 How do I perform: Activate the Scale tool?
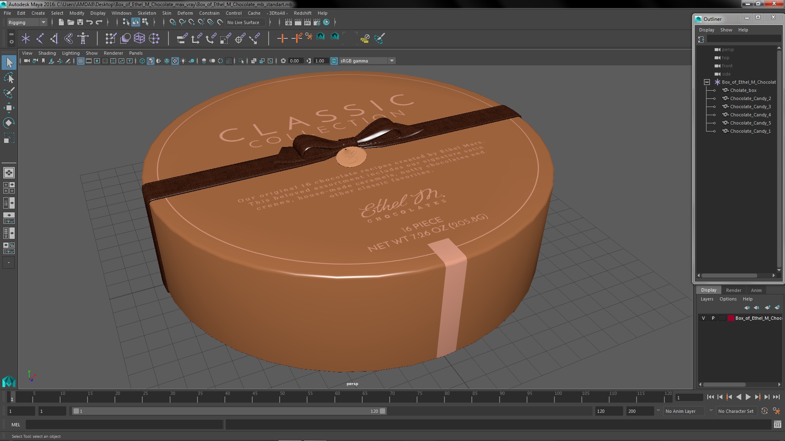tap(9, 138)
